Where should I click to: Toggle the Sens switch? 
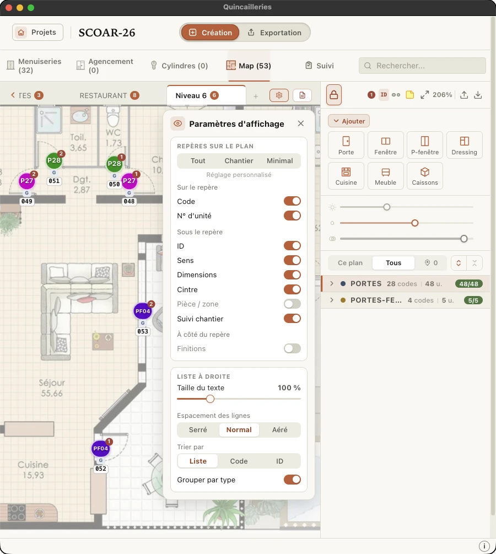click(x=292, y=260)
